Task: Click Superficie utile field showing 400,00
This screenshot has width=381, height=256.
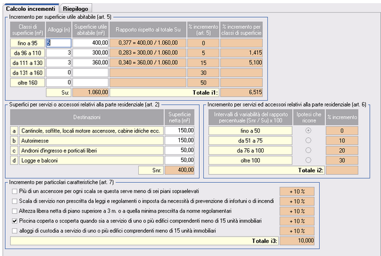Action: tap(90, 43)
